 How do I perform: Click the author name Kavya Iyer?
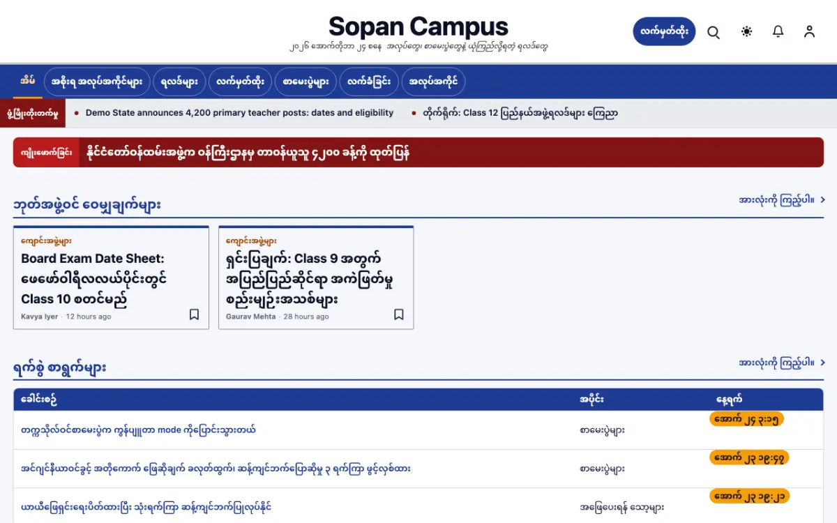point(40,317)
